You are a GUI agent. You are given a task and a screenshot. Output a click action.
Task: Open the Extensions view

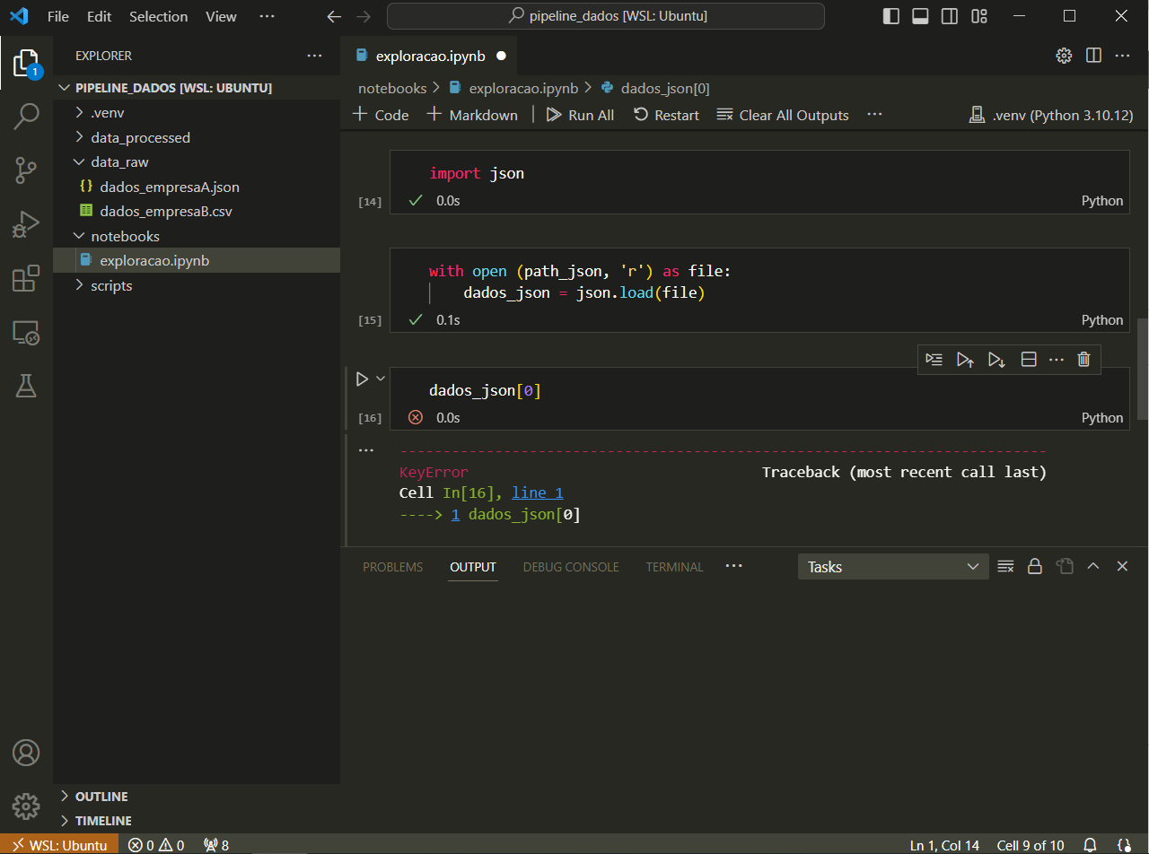click(x=26, y=278)
